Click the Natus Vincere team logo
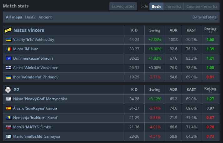This screenshot has height=143, width=223. (x=8, y=30)
